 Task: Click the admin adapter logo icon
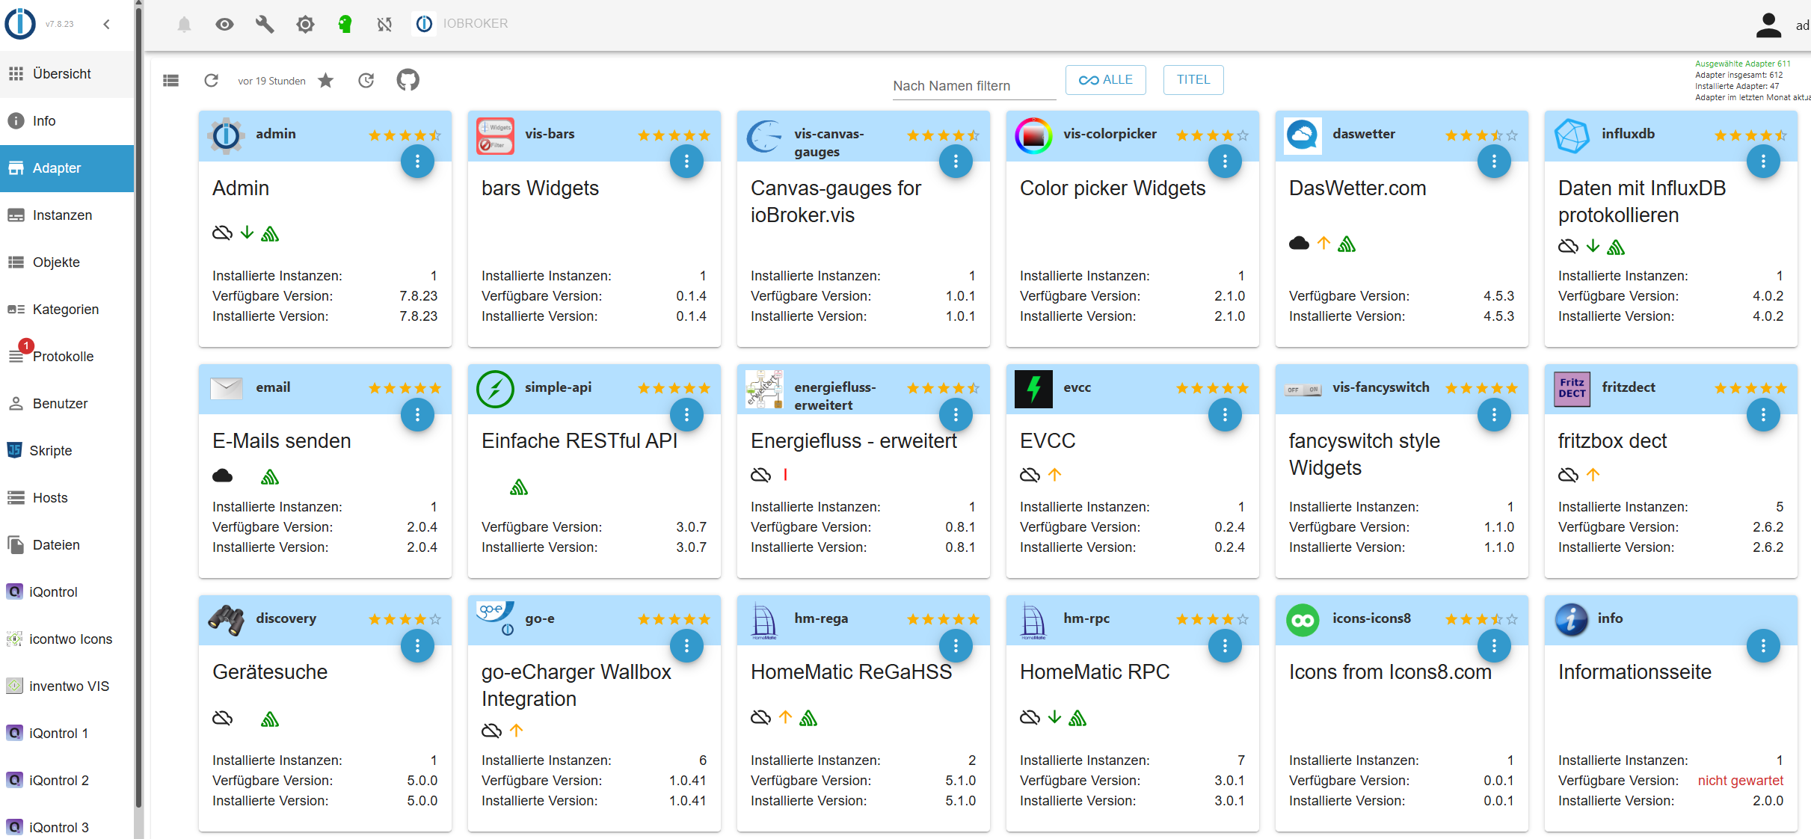click(226, 135)
